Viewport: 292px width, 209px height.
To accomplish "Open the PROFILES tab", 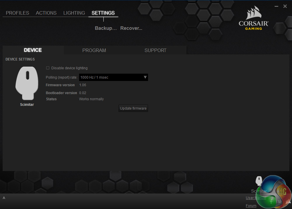I will (18, 13).
